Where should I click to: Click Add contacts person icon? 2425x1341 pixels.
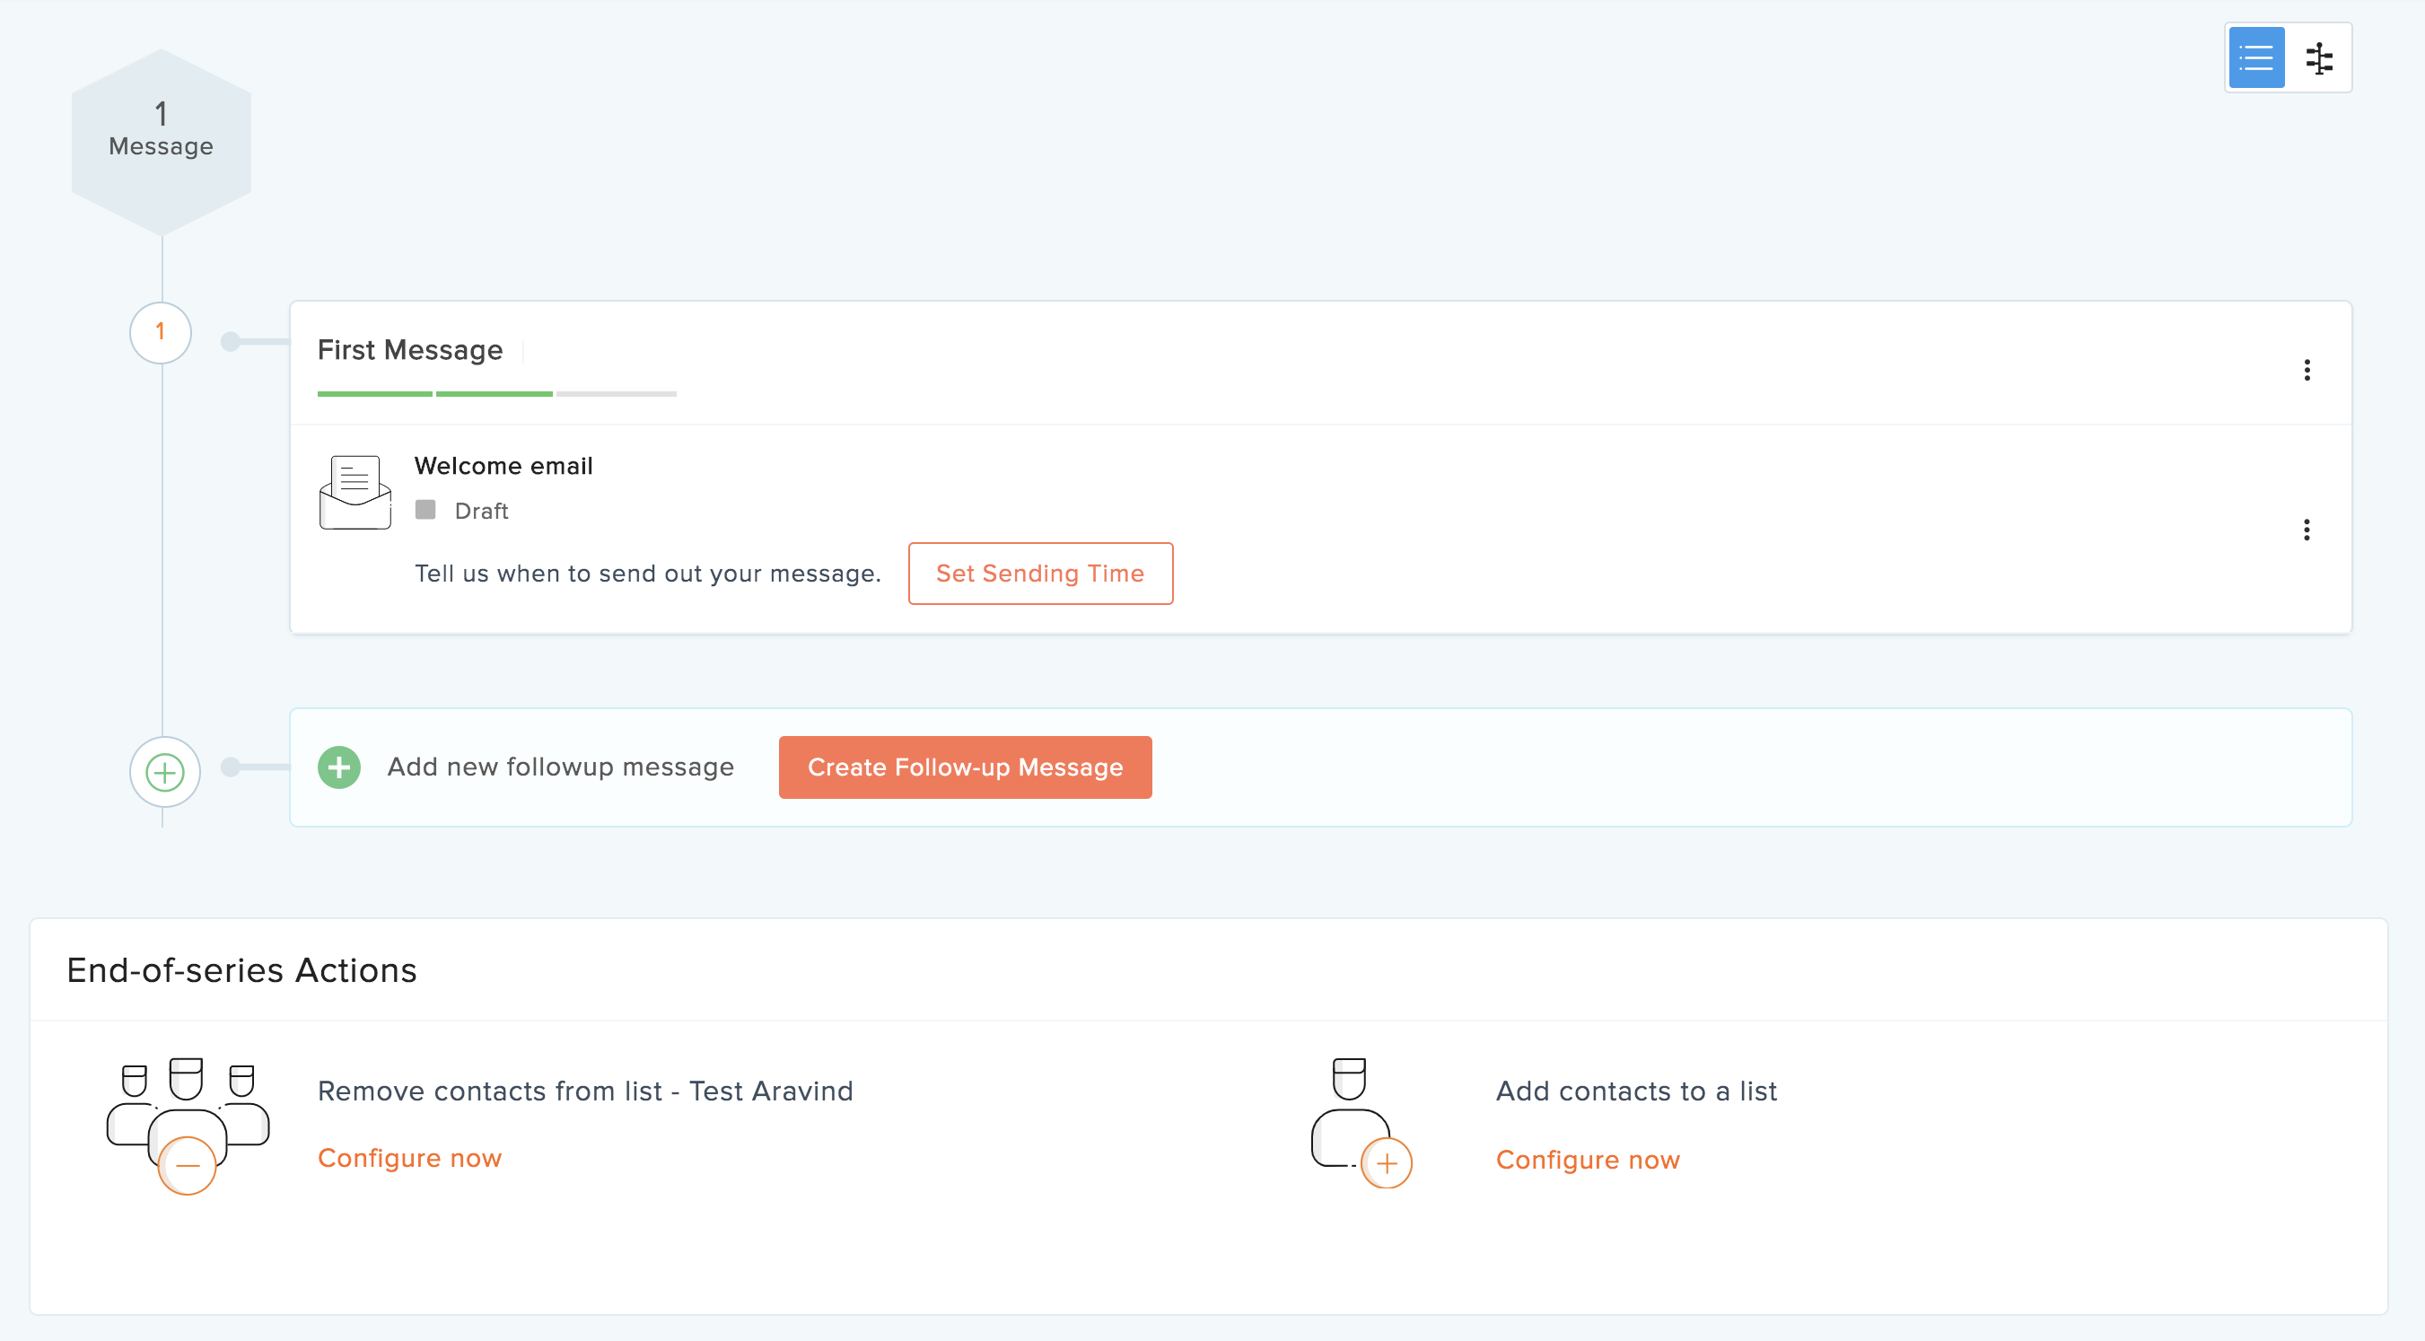pos(1361,1123)
